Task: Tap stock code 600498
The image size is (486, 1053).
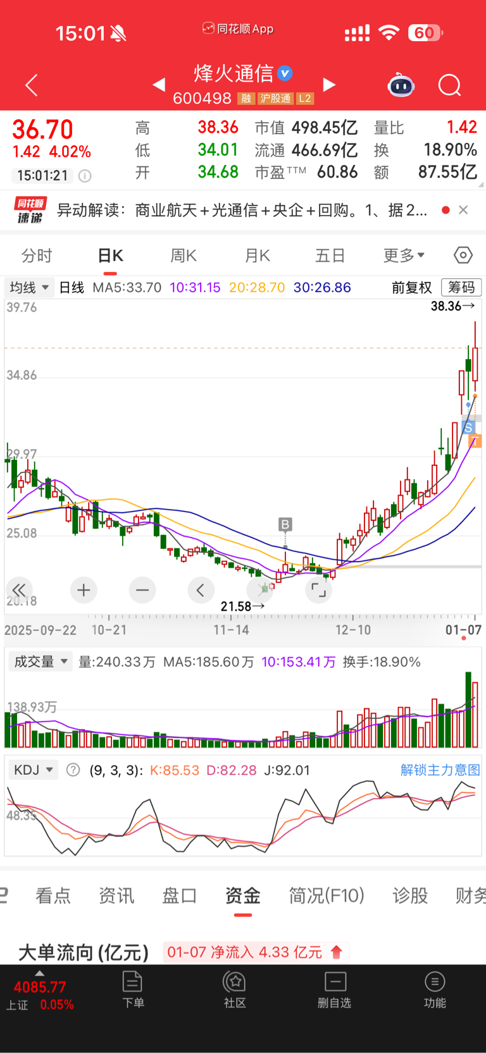Action: click(x=202, y=98)
